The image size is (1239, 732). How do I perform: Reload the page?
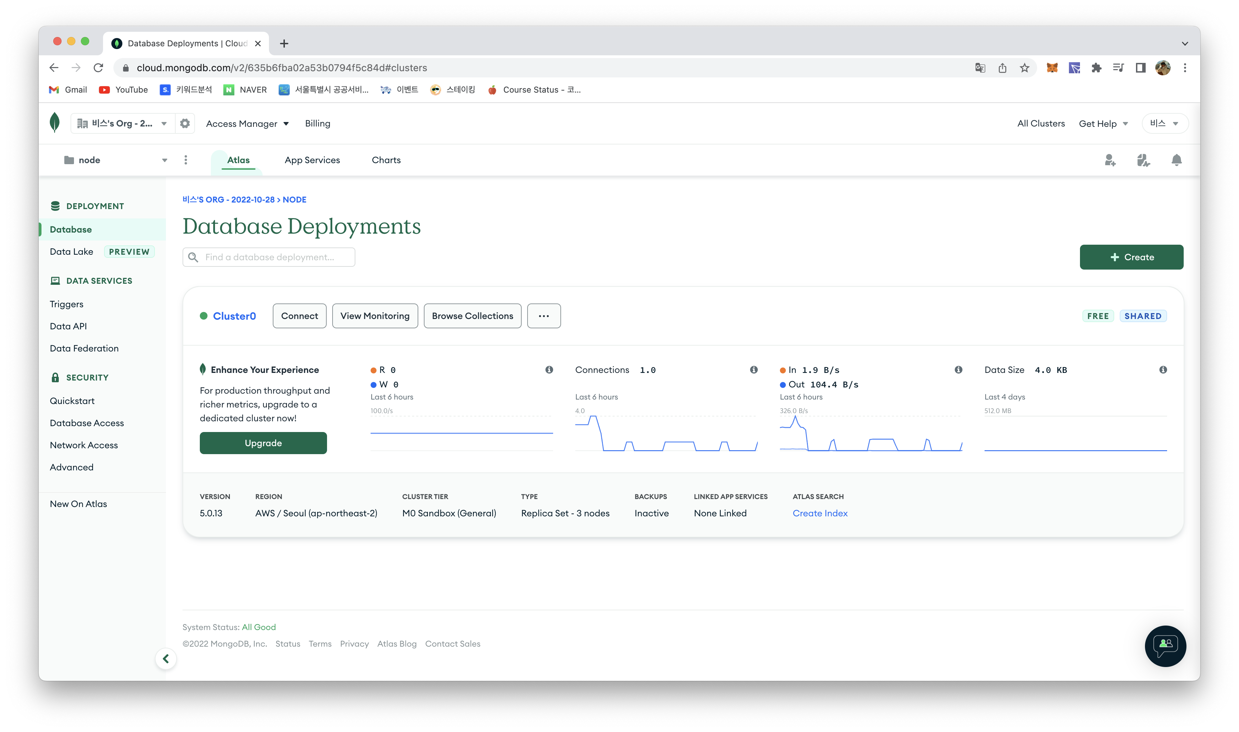pyautogui.click(x=98, y=68)
